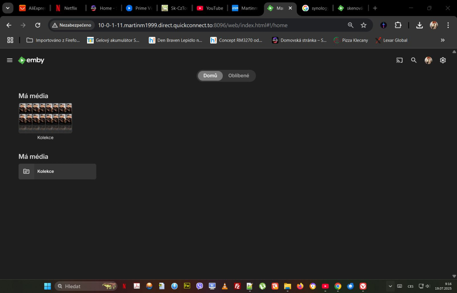Open the Chrome downloads icon
Viewport: 457px width, 293px height.
(x=419, y=25)
